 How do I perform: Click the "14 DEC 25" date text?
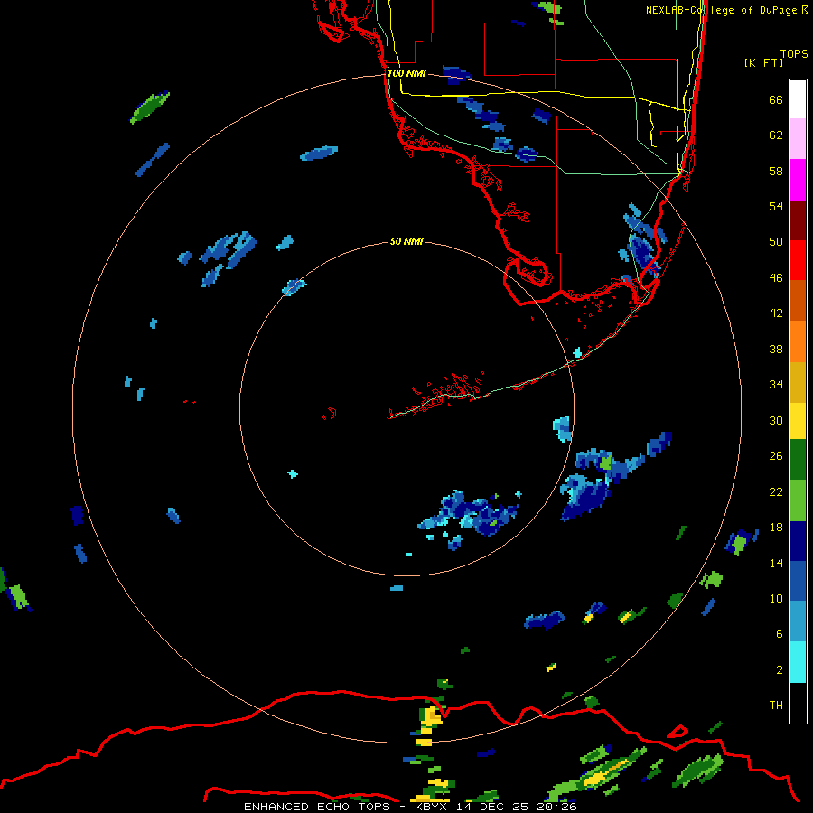[492, 807]
